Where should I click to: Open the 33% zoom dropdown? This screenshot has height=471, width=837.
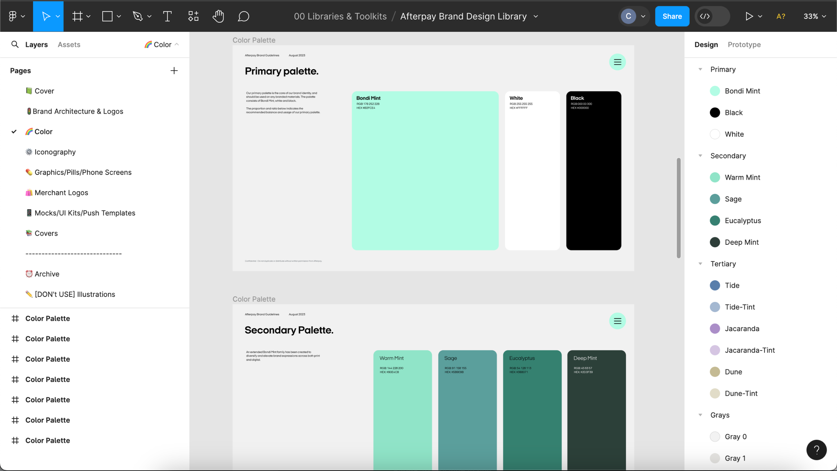click(x=815, y=16)
